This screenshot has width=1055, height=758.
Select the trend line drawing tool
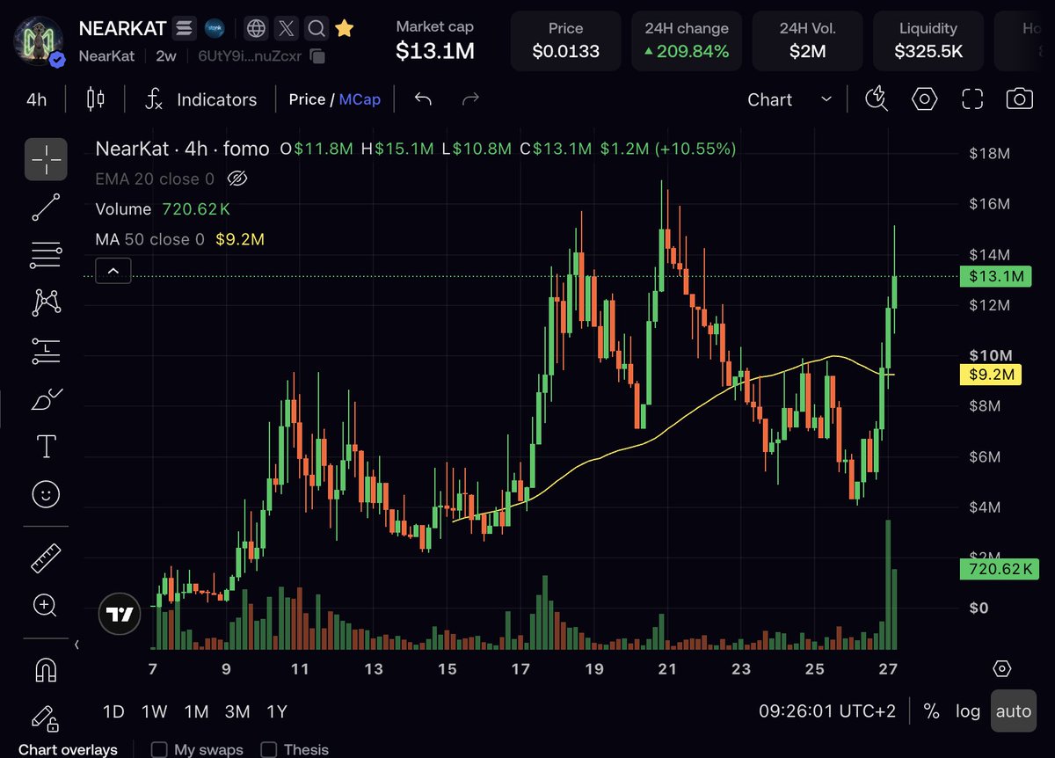[46, 208]
